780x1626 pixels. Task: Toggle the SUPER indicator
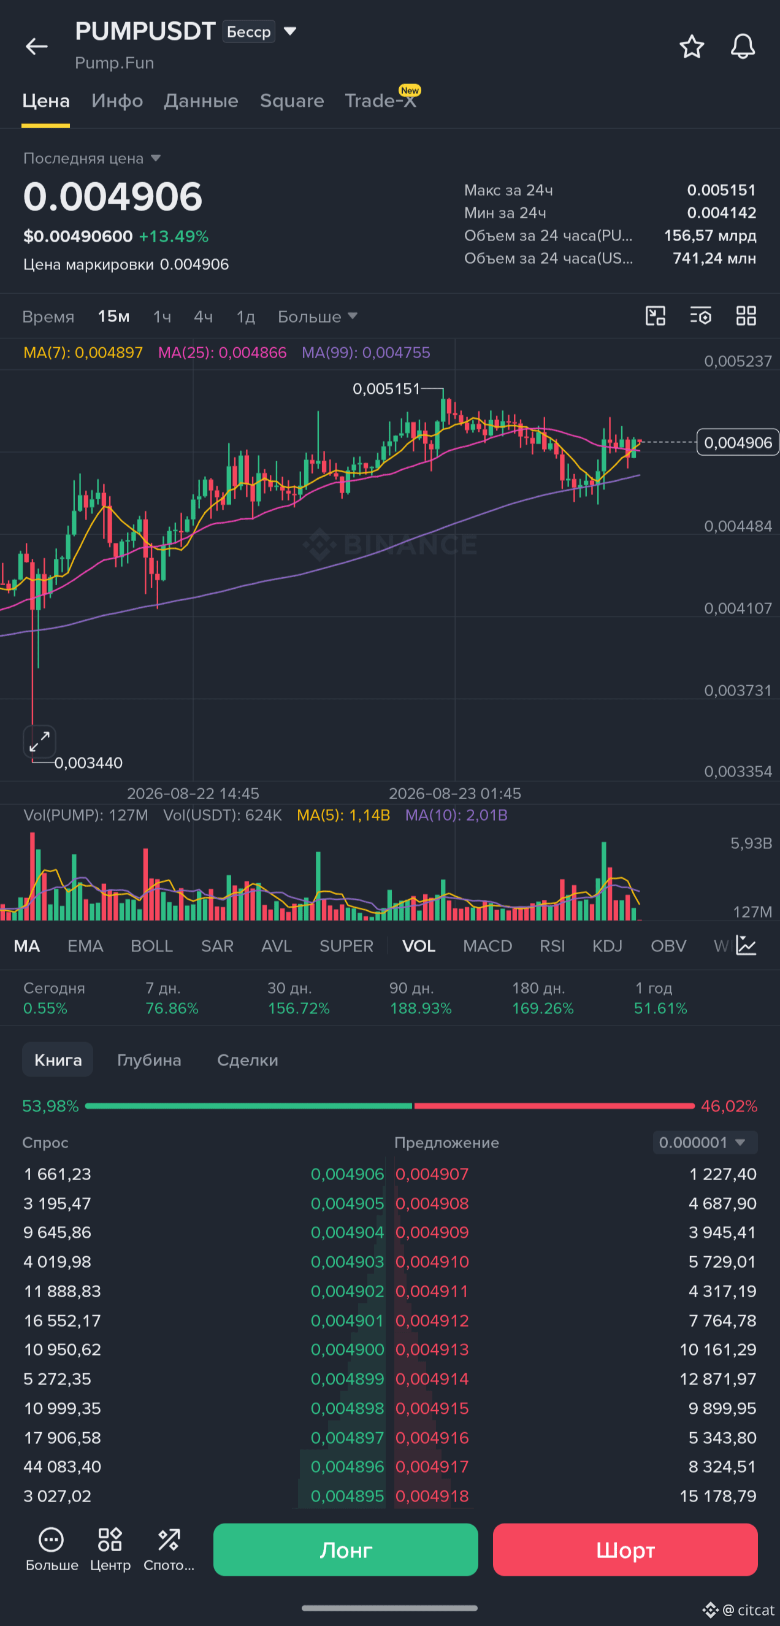coord(346,946)
